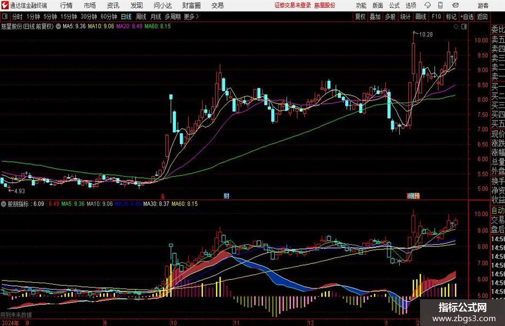This screenshot has width=505, height=326.
Task: Open the 多周期 multi-period view
Action: click(172, 17)
